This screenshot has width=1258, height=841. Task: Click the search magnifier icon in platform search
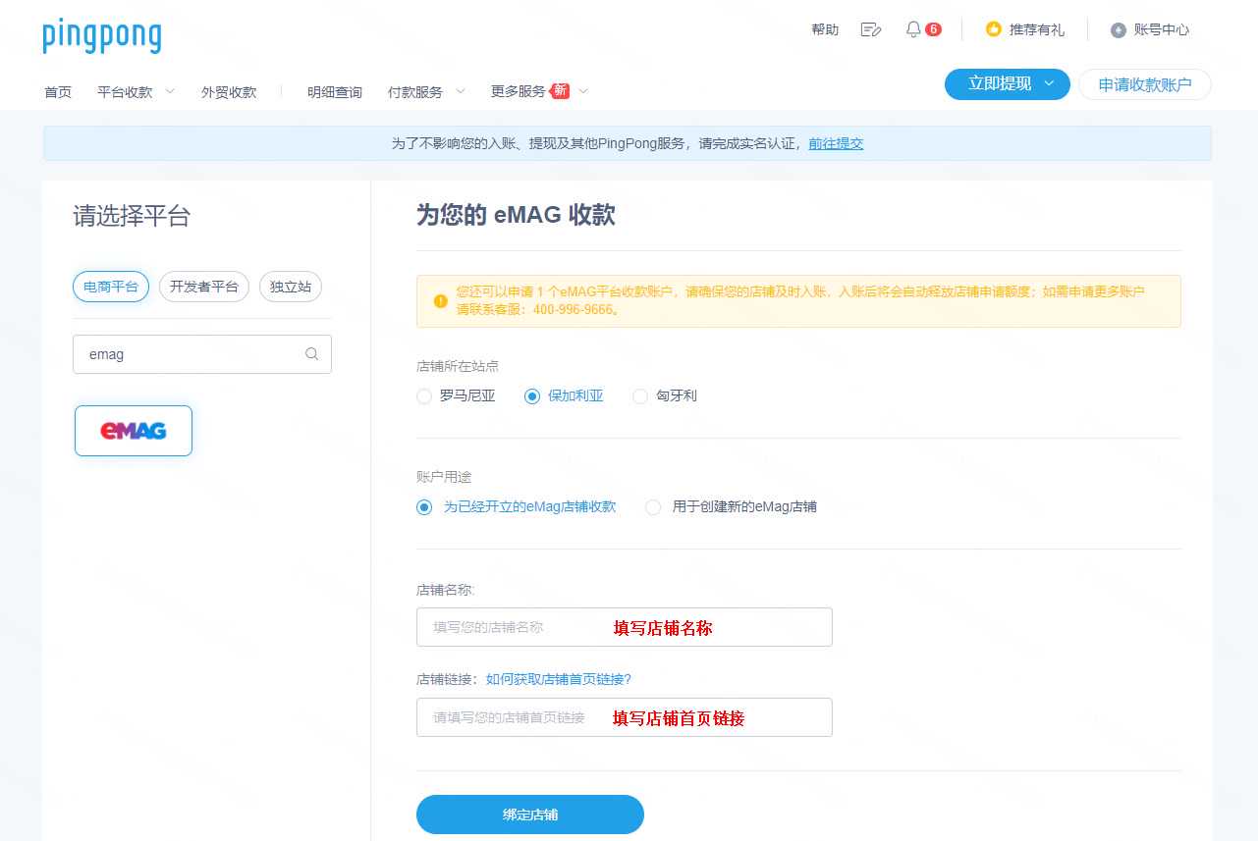click(312, 354)
